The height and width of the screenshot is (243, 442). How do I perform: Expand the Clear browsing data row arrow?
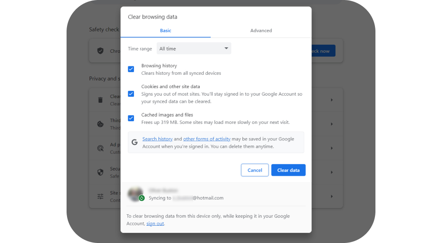(x=332, y=100)
